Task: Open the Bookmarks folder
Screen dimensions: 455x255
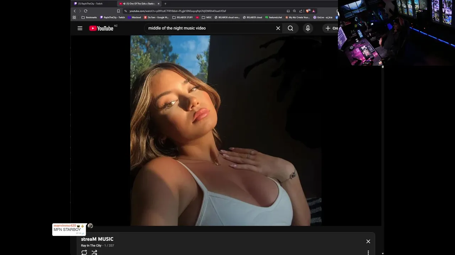Action: point(89,17)
